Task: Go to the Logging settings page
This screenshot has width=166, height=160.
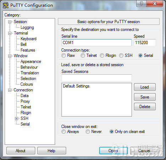Action: [x=27, y=27]
